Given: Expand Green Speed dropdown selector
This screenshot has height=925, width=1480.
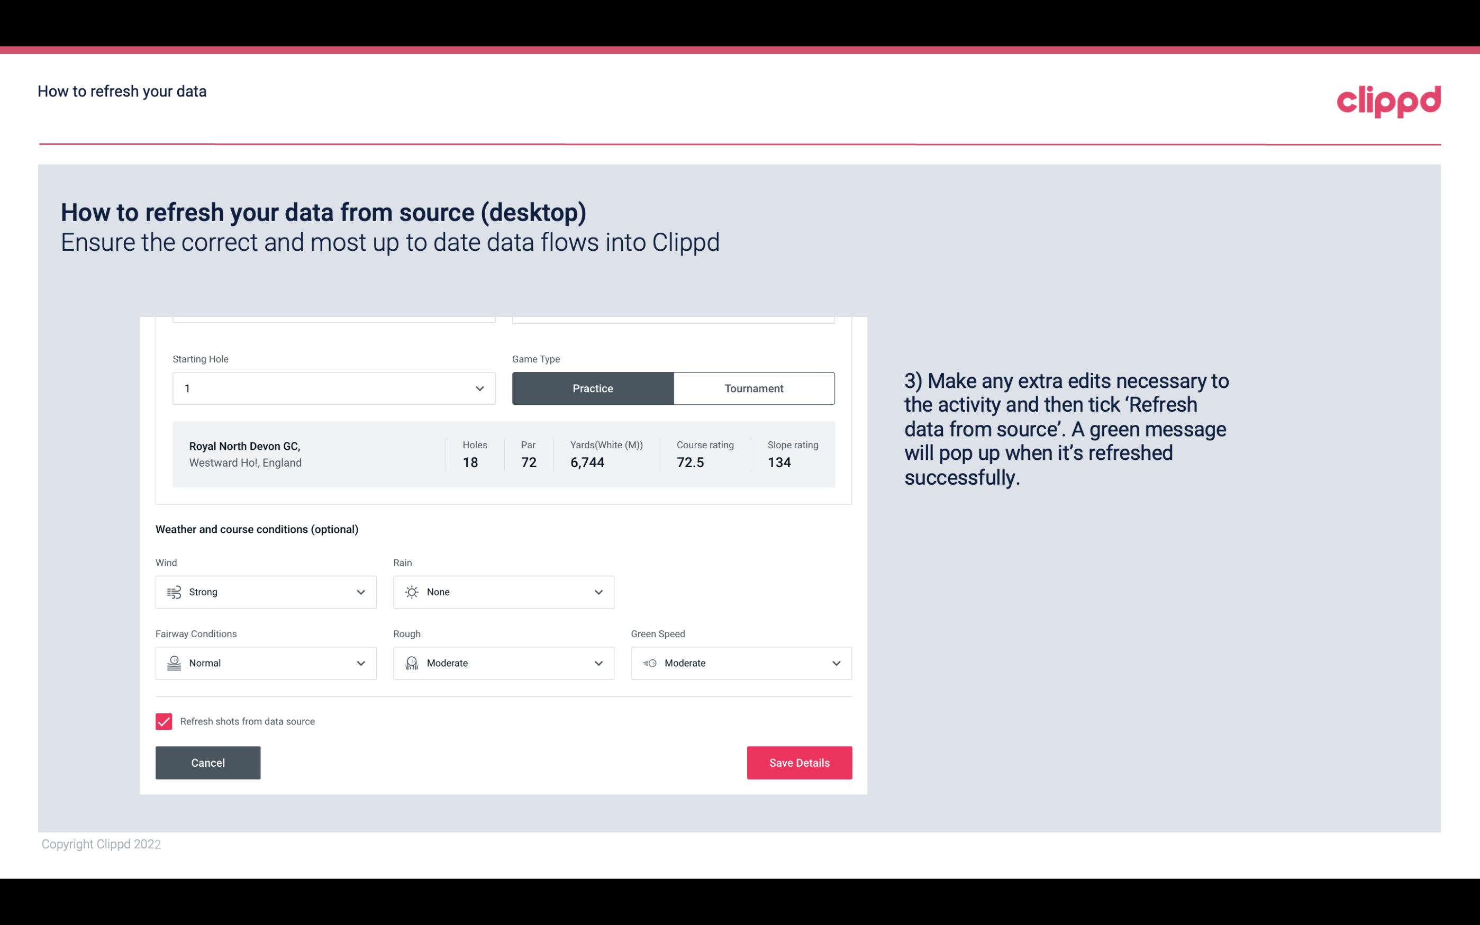Looking at the screenshot, I should [836, 663].
